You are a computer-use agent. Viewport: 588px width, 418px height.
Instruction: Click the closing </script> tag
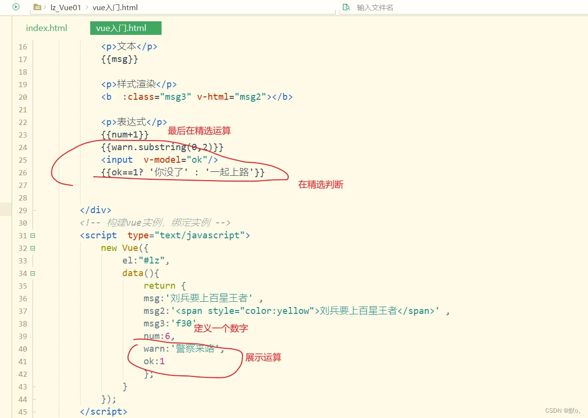[103, 412]
